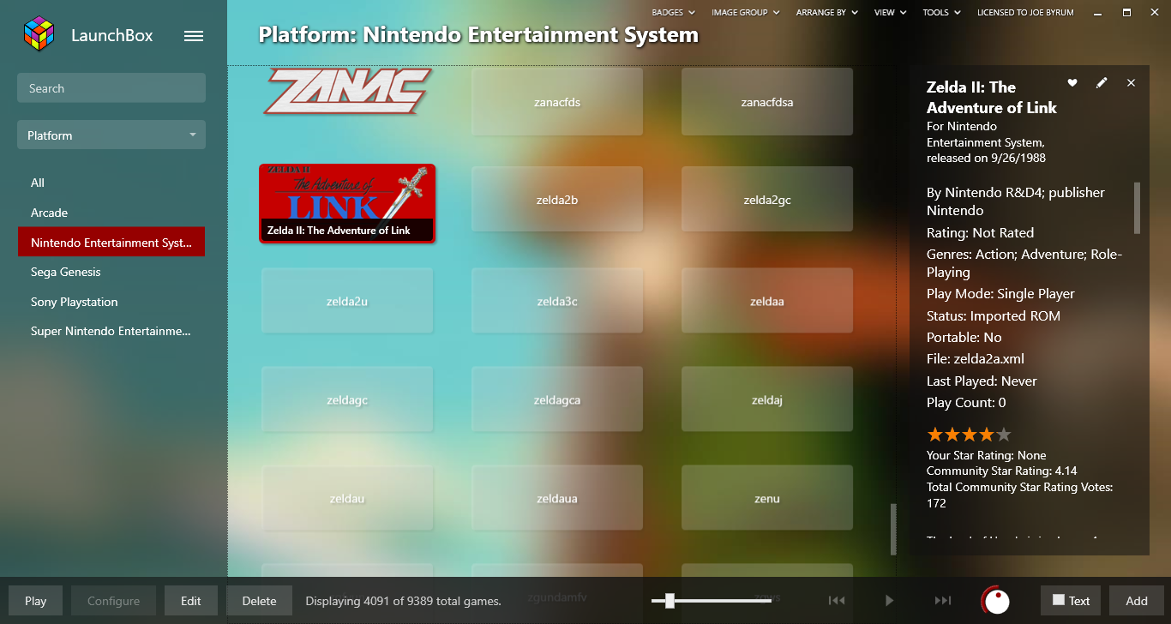Toggle the Text checkbox button

(1071, 601)
